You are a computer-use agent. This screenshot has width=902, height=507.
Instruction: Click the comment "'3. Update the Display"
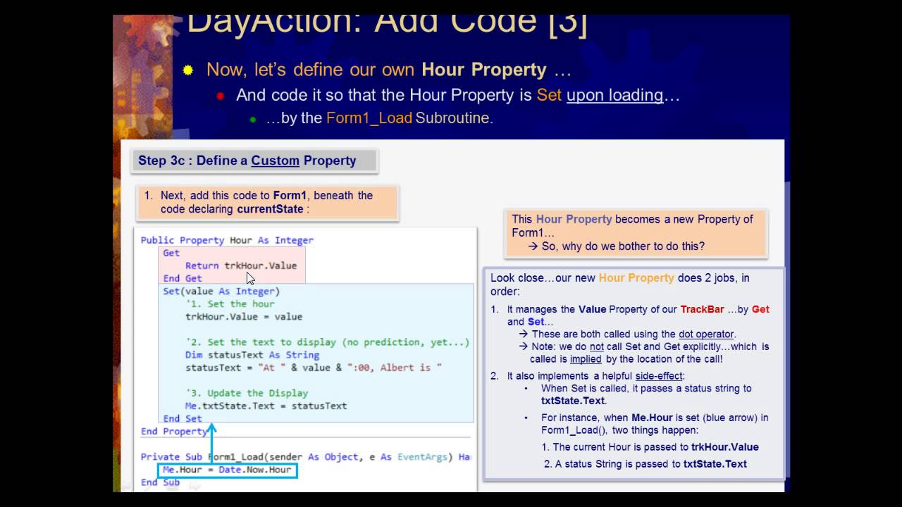[247, 393]
